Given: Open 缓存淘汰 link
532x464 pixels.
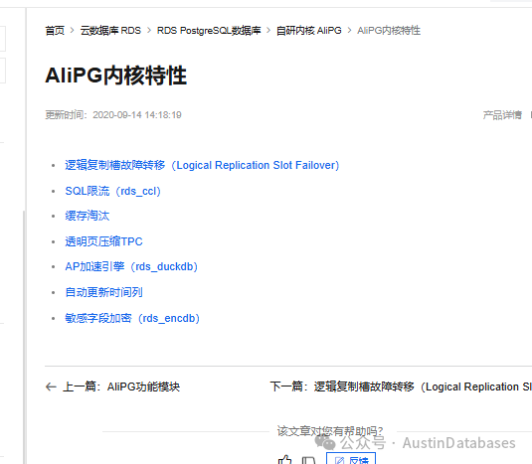Looking at the screenshot, I should [x=88, y=216].
